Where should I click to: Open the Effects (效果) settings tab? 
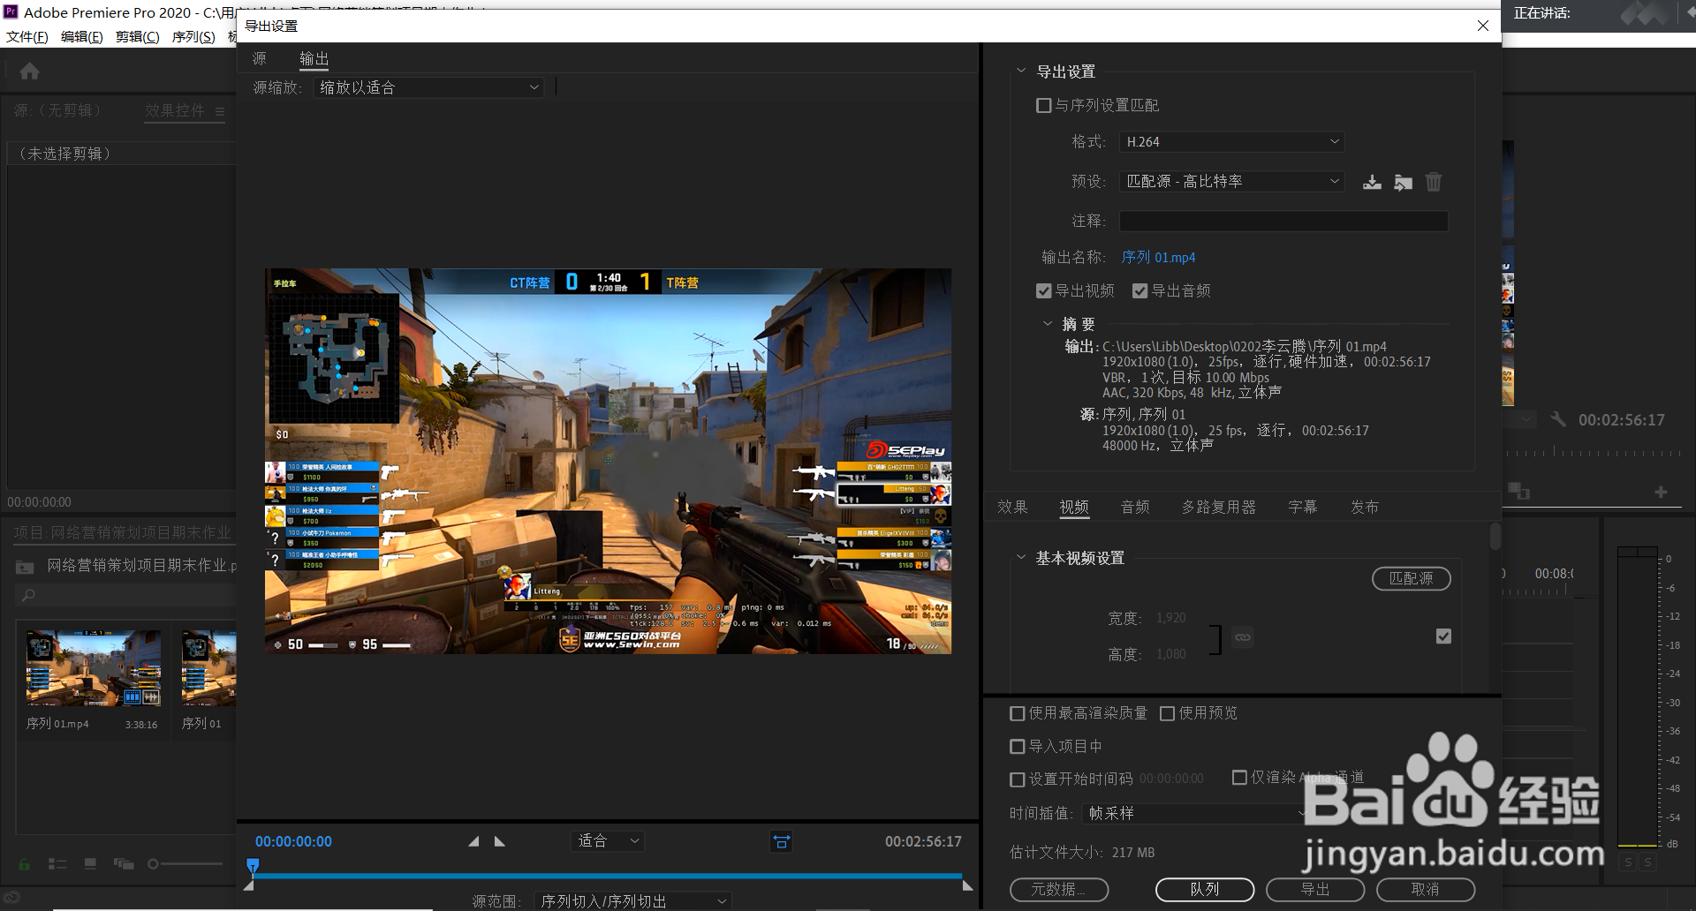(1012, 507)
